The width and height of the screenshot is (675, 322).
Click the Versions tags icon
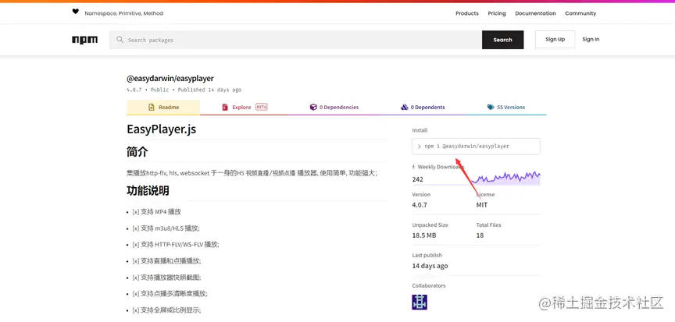[491, 108]
